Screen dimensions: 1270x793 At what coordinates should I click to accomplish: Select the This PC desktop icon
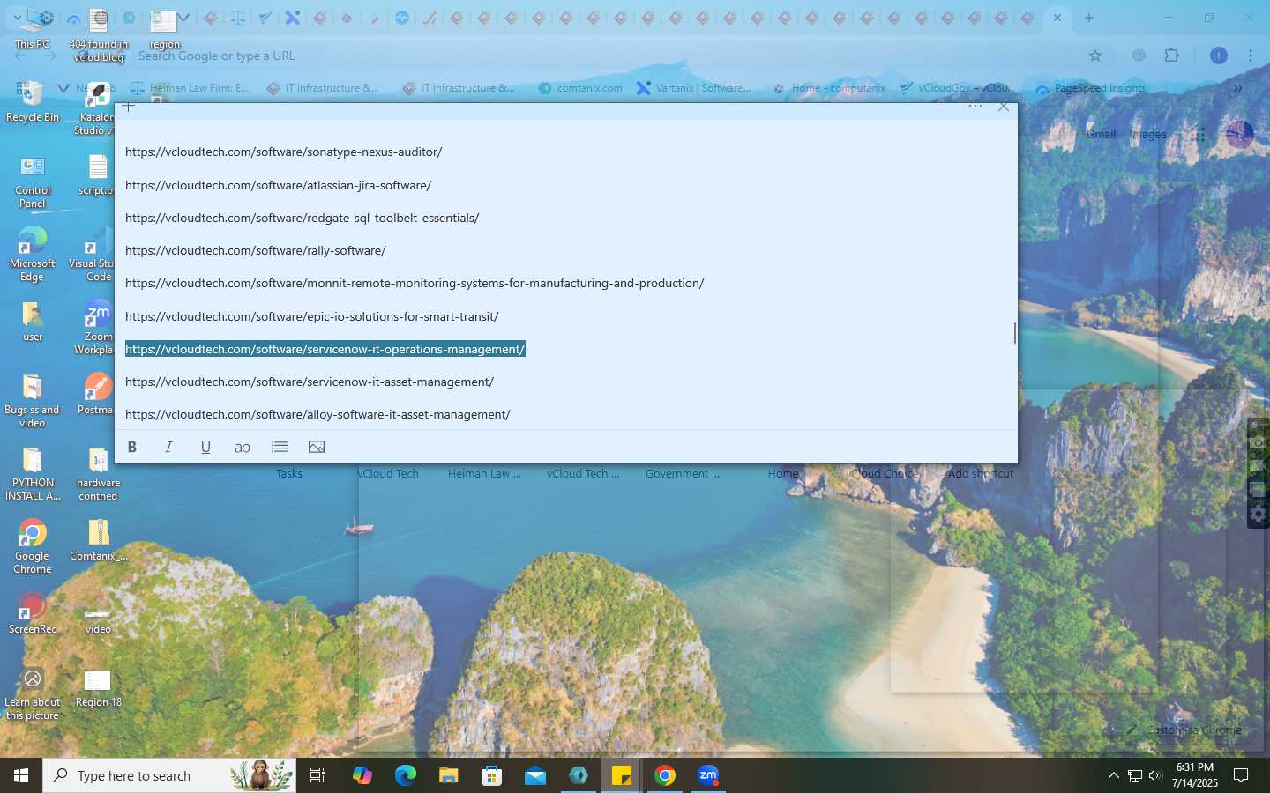[x=33, y=26]
